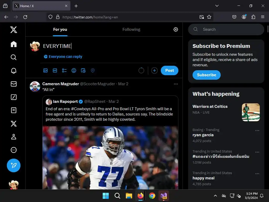Screen dimensions: 269x202
Task: Close the Home / X tab
Action: pos(66,6)
